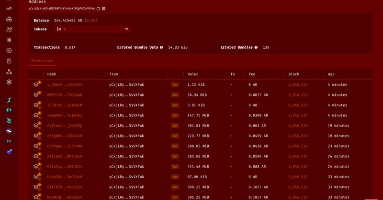Open block 1,046,520 on the FVf1orx row
Screen dimensions: 383x200
point(298,126)
